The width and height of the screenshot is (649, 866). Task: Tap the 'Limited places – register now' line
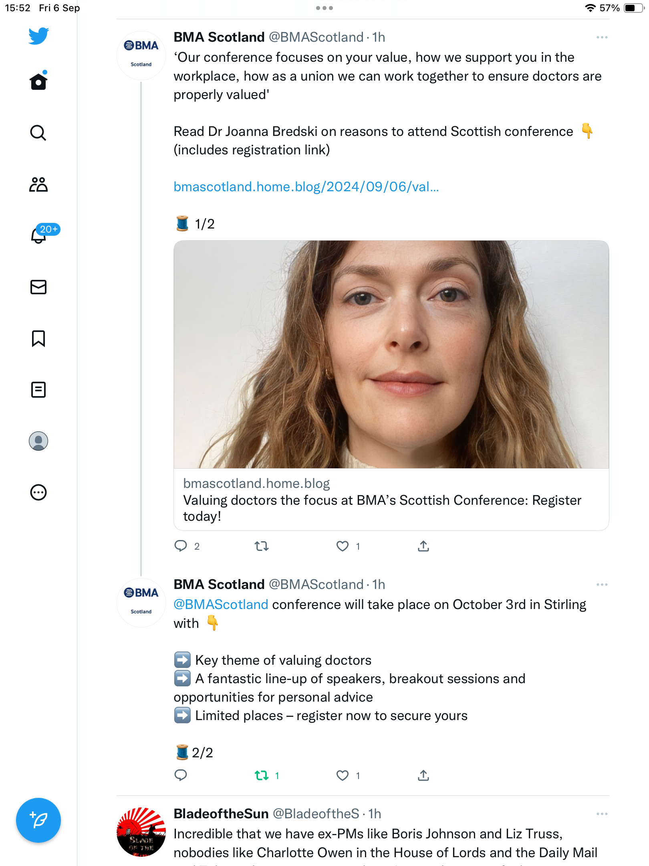tap(331, 716)
